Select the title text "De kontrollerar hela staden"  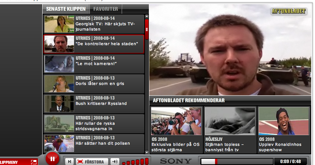point(107,44)
